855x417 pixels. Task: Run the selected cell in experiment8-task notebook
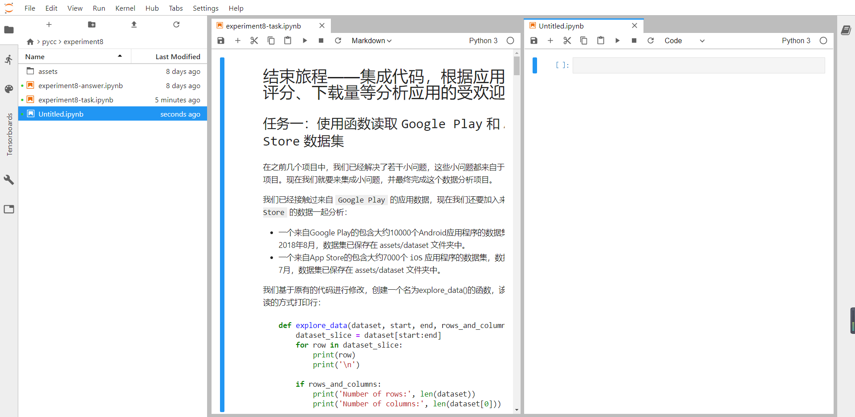pos(305,40)
